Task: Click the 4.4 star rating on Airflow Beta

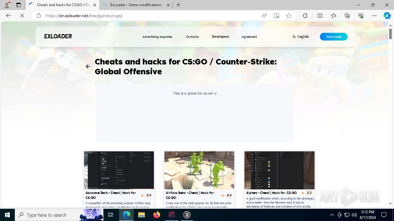Action: [227, 195]
